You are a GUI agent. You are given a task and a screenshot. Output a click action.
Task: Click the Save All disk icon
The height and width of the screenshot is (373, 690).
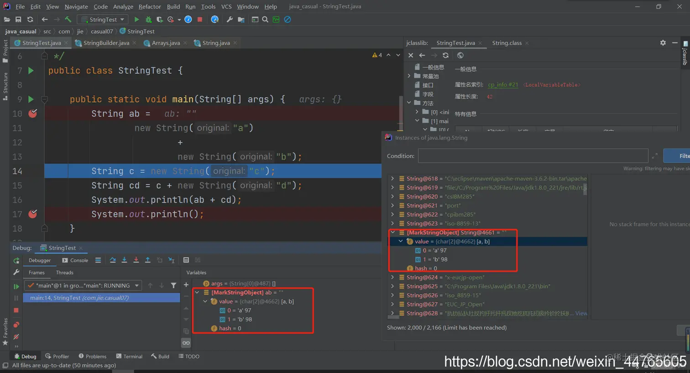[18, 20]
